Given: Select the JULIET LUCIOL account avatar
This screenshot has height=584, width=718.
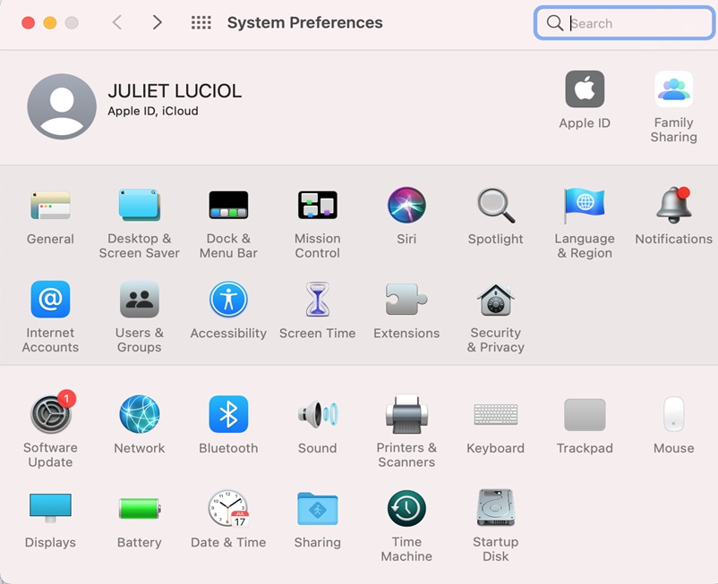Looking at the screenshot, I should (x=62, y=106).
